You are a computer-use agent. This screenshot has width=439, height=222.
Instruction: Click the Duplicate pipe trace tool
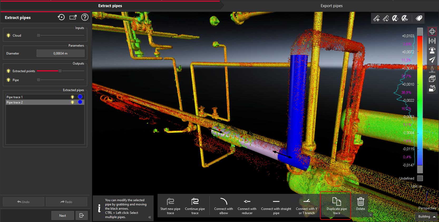[x=336, y=206]
